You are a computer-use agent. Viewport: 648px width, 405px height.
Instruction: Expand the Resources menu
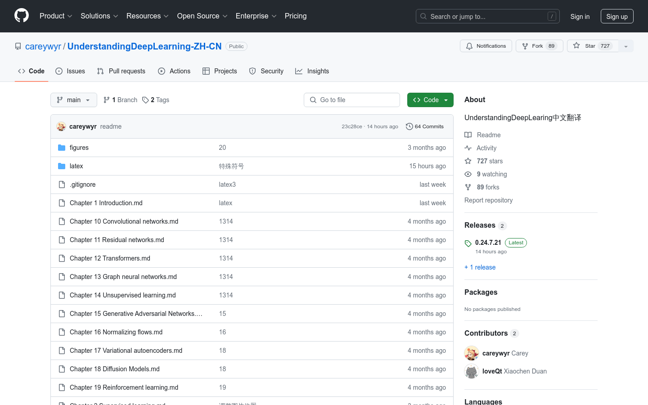pyautogui.click(x=148, y=16)
